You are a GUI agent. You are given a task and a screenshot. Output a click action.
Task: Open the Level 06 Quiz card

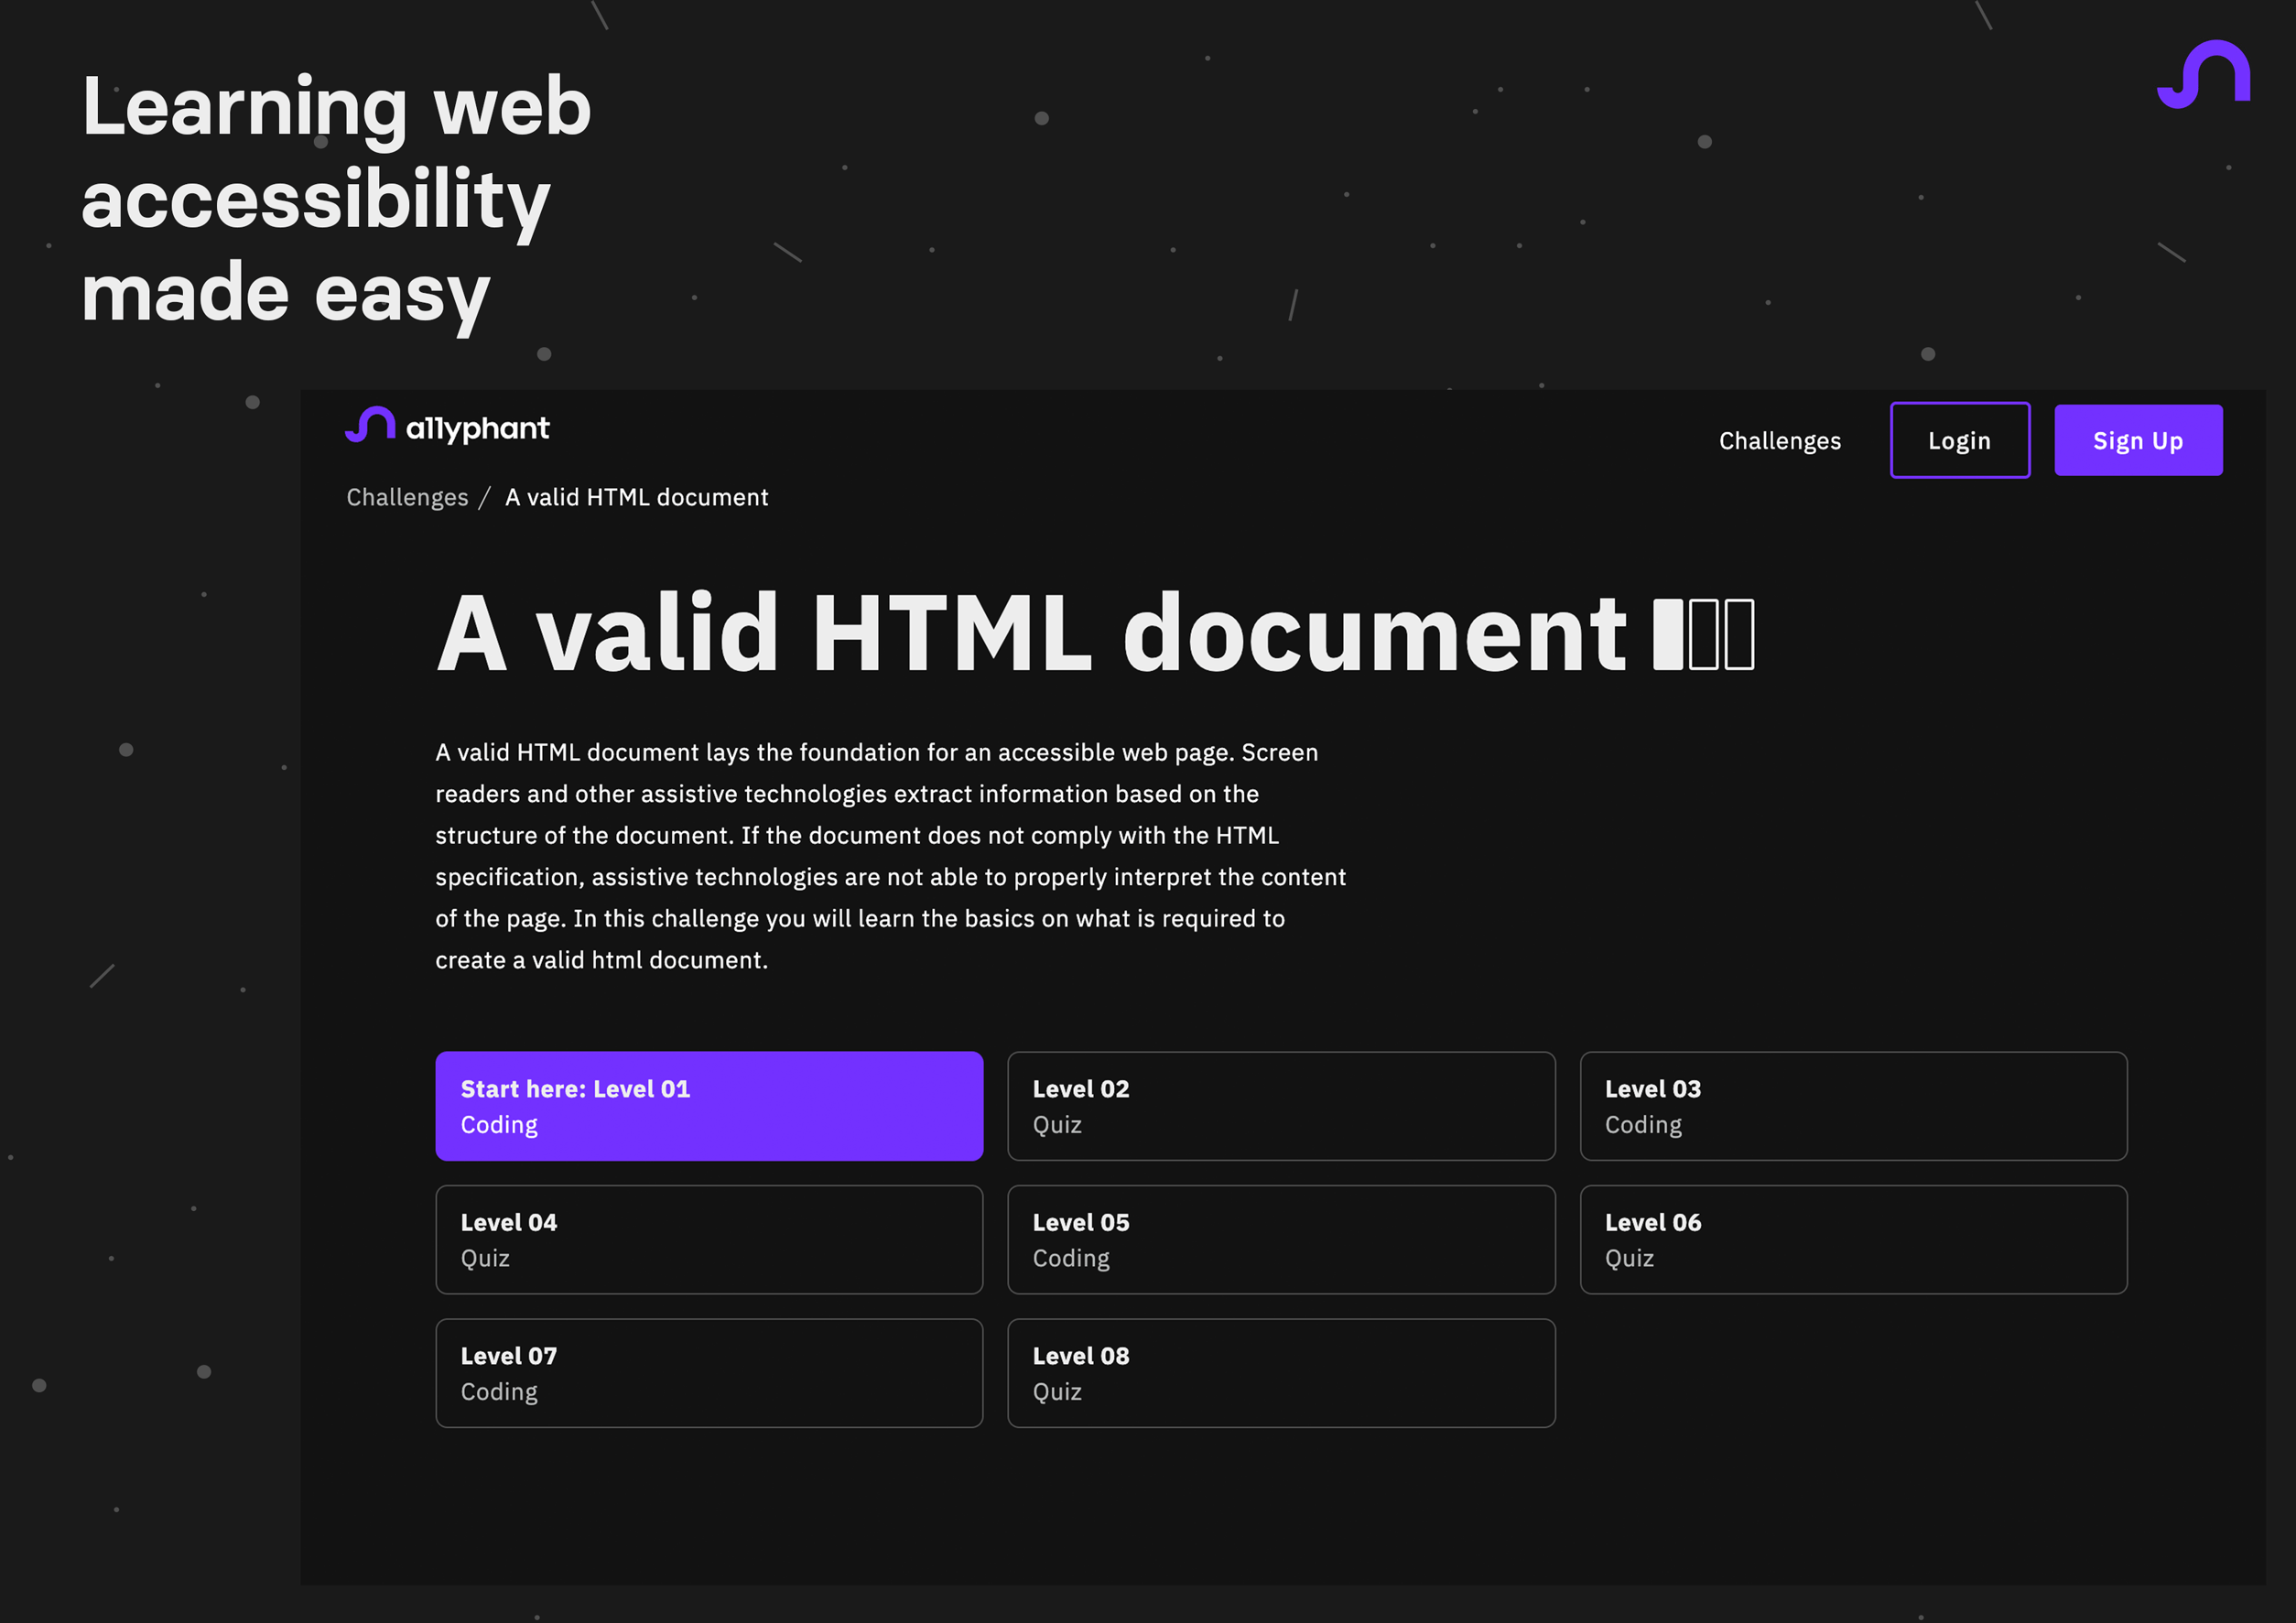click(1853, 1240)
